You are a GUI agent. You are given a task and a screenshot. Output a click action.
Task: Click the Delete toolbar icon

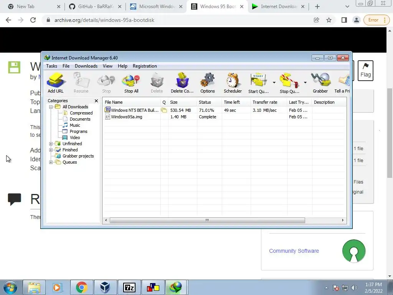(x=157, y=83)
